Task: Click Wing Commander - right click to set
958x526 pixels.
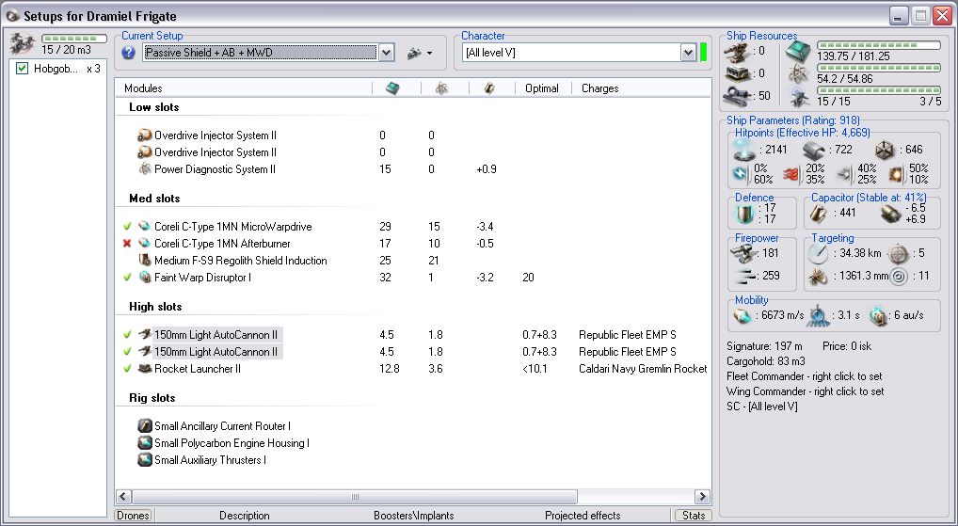Action: [806, 391]
